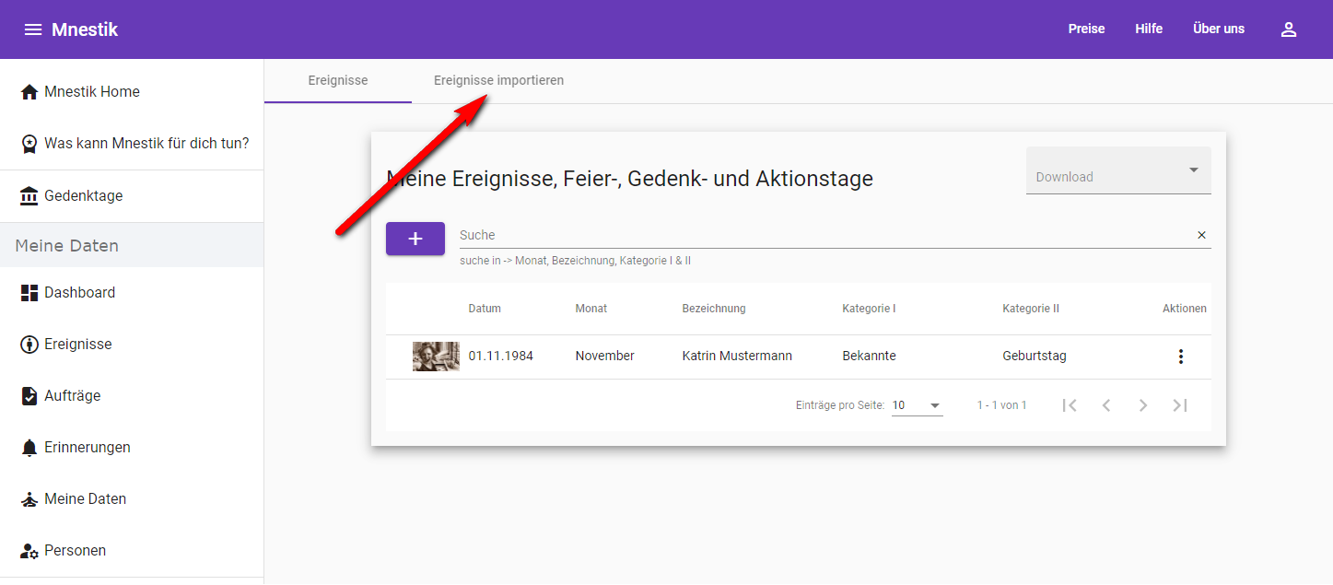Viewport: 1333px width, 585px height.
Task: Open Aufträge in the sidebar
Action: (72, 396)
